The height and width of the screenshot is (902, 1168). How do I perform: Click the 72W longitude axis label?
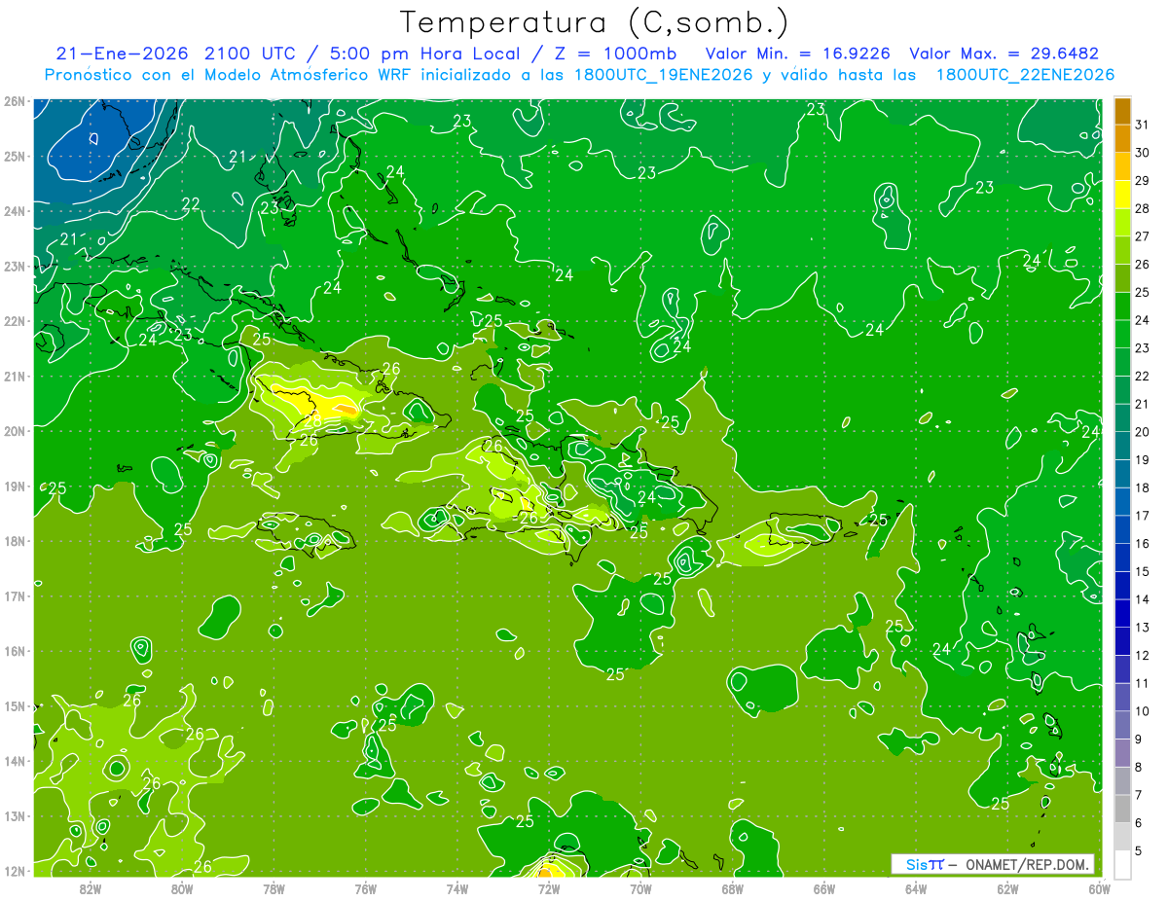[549, 888]
